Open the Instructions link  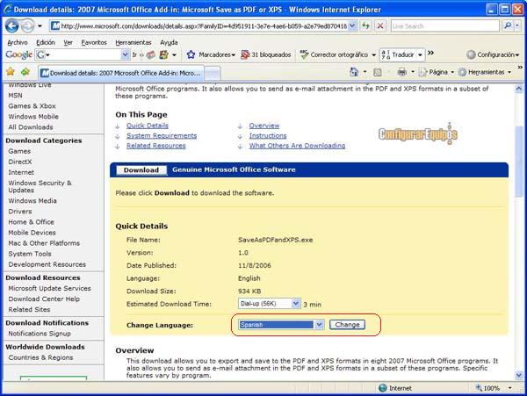point(268,136)
